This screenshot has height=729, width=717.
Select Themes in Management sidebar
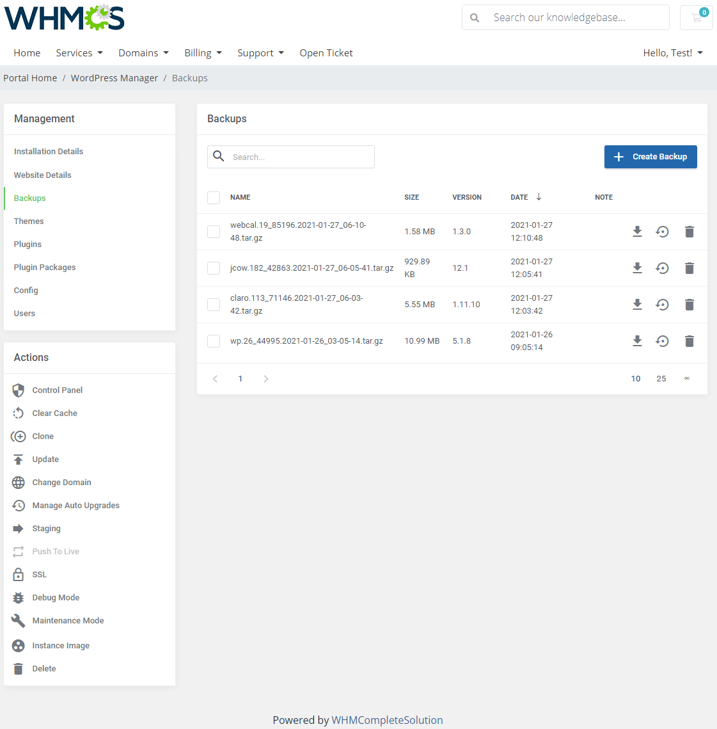click(x=28, y=221)
